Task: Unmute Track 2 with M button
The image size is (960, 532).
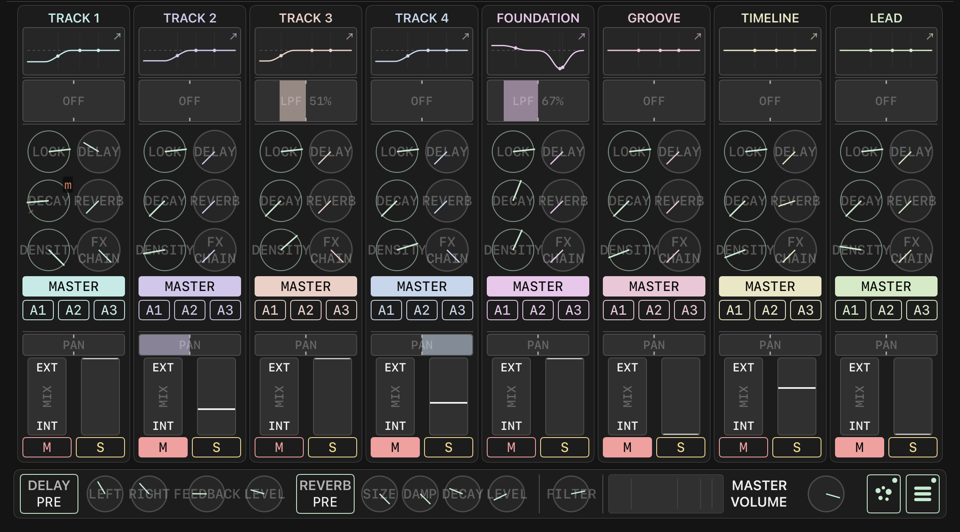Action: click(x=163, y=447)
